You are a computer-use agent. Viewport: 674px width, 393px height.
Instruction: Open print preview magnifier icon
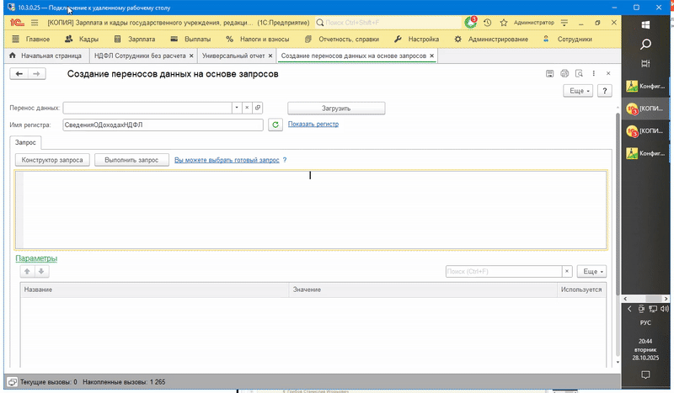579,73
